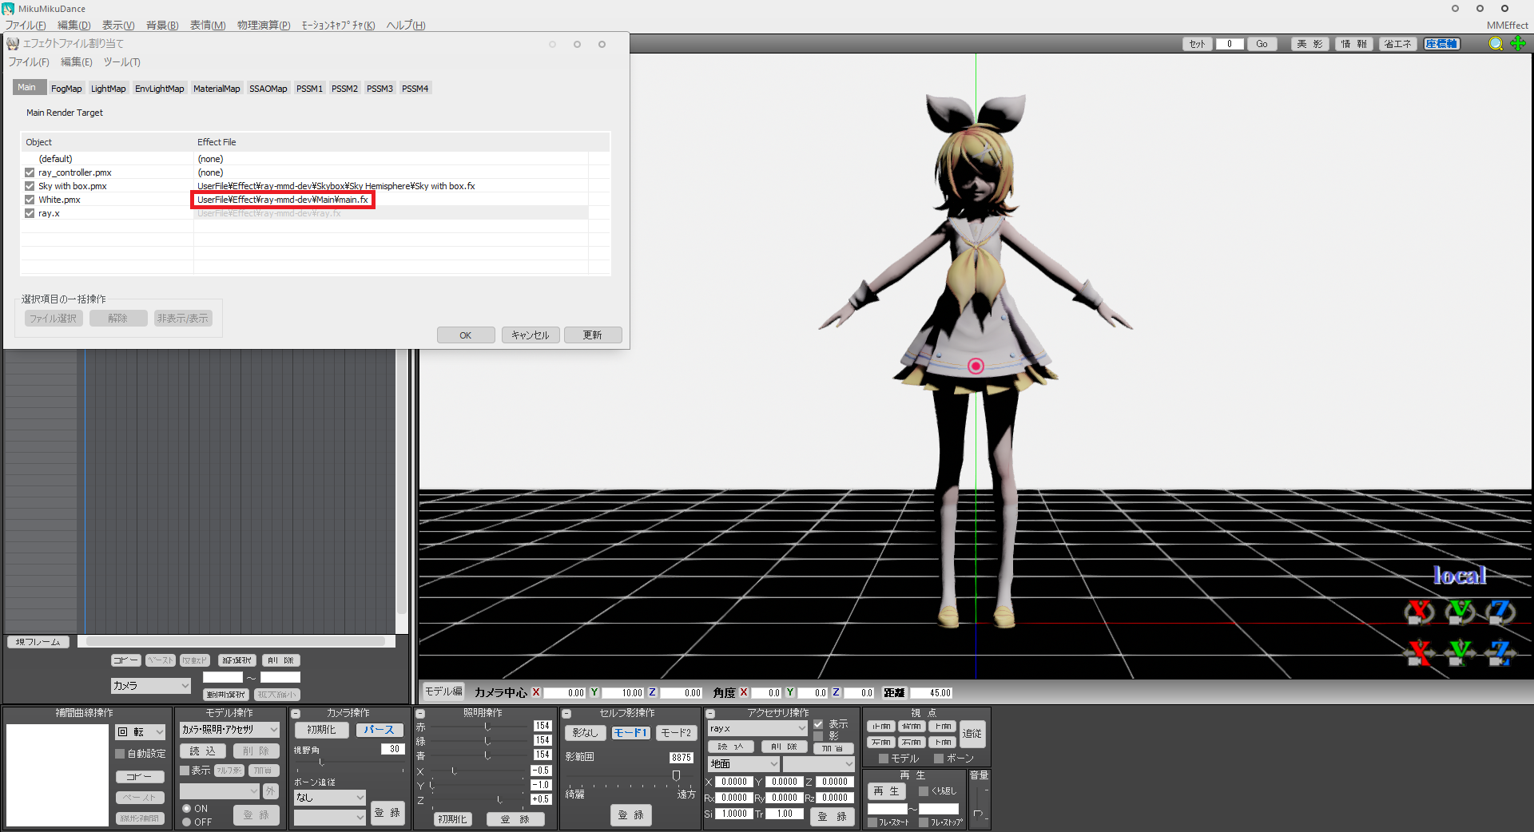Open the 回転 interpolation dropdown
The width and height of the screenshot is (1534, 832).
pyautogui.click(x=141, y=732)
